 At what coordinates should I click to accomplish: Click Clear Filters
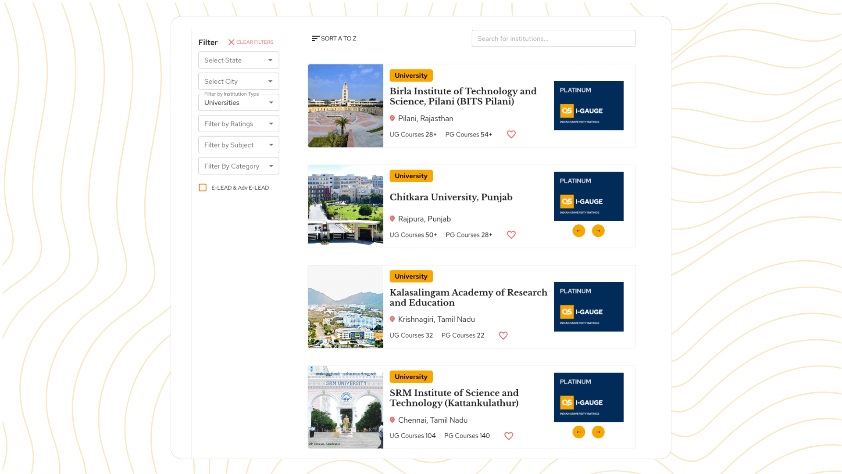[x=251, y=42]
